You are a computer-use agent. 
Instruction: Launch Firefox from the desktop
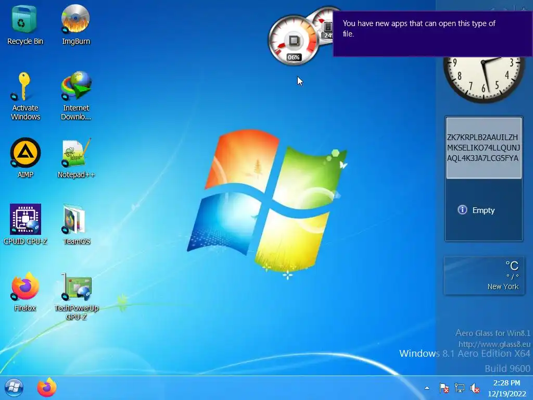tap(25, 292)
